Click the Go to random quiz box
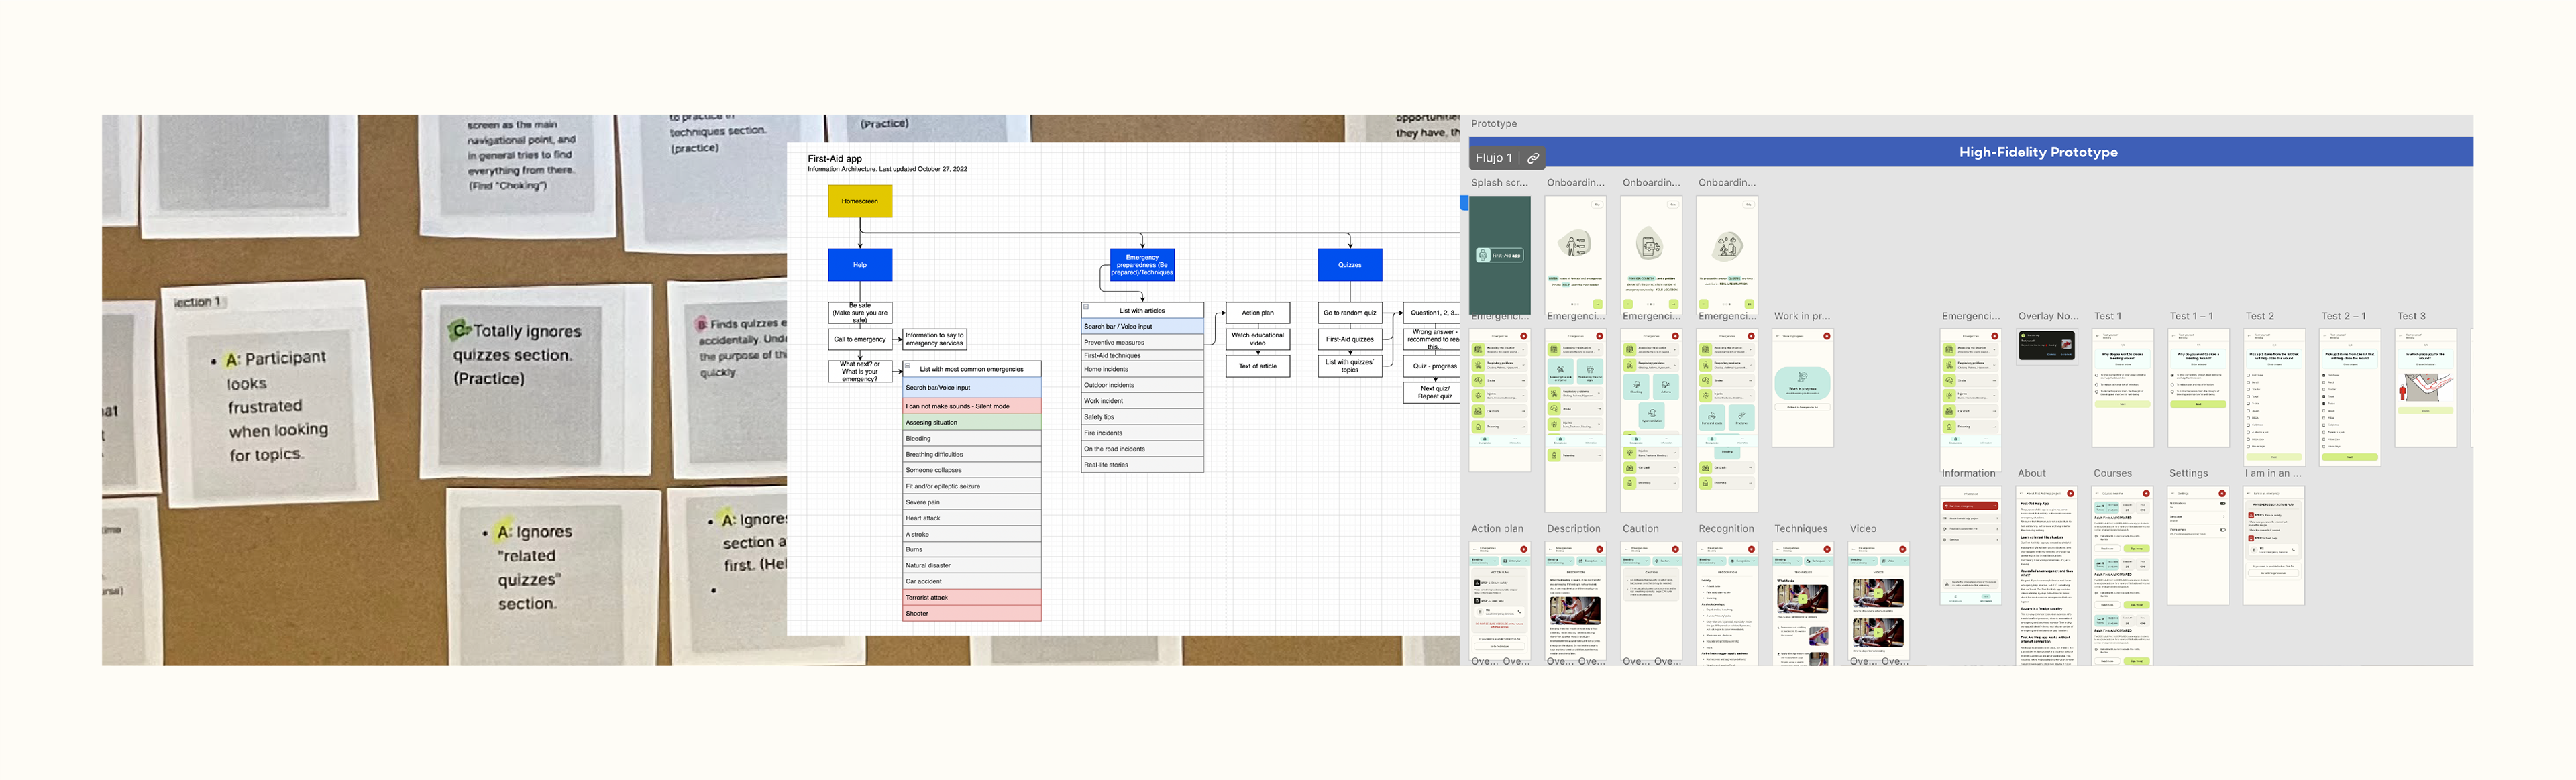Image resolution: width=2576 pixels, height=780 pixels. [x=1350, y=313]
